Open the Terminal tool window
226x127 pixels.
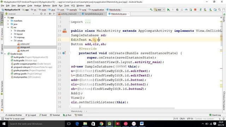click(55, 115)
